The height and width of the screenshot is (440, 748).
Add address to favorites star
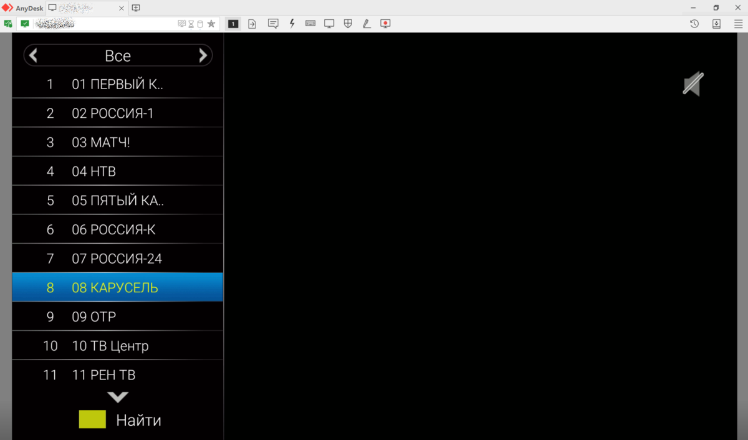[211, 24]
